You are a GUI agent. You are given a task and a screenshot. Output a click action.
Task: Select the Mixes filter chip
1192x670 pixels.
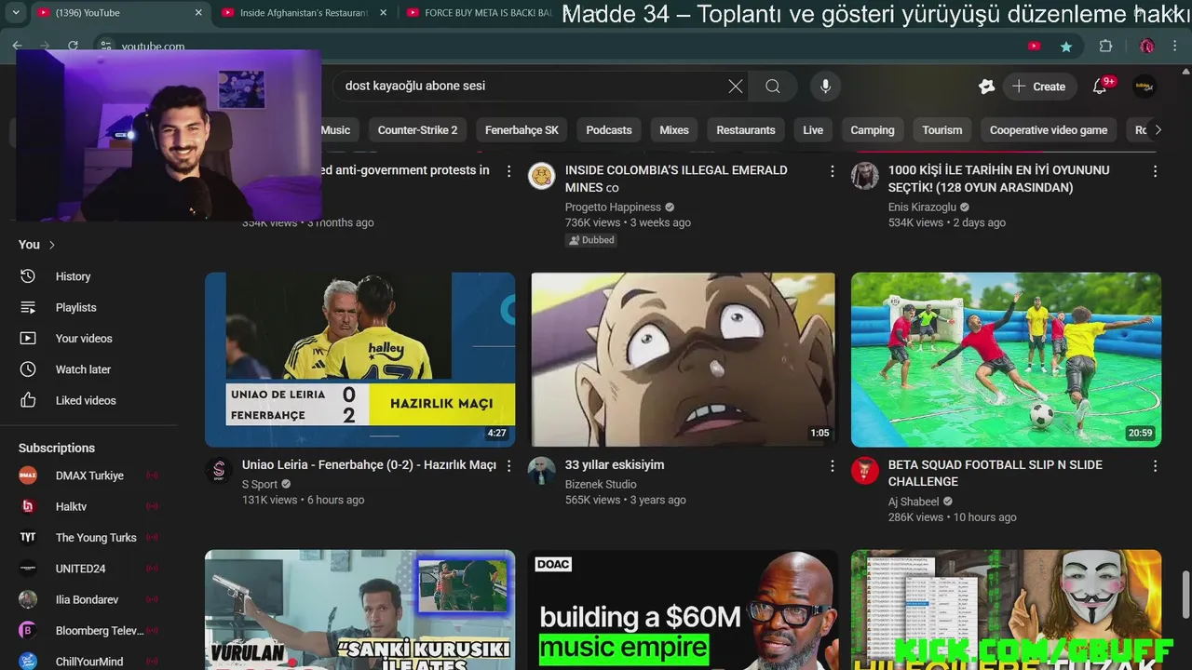(x=674, y=130)
